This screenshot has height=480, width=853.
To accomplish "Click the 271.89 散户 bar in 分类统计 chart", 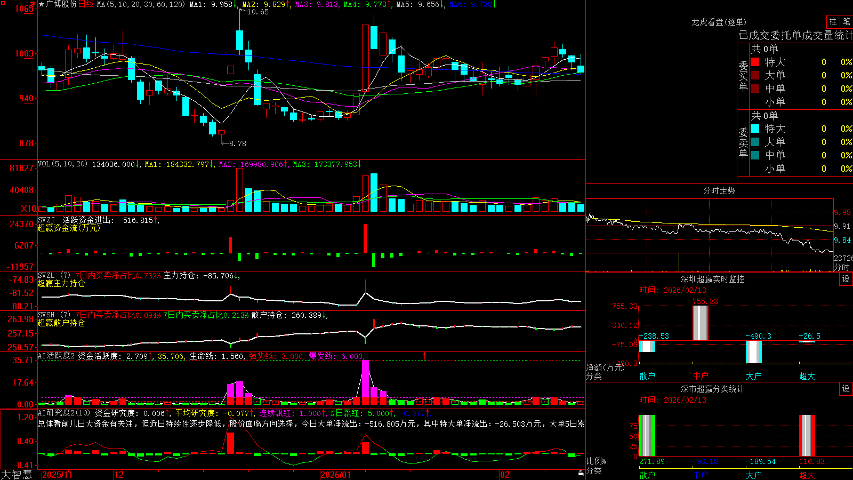I will tap(647, 435).
